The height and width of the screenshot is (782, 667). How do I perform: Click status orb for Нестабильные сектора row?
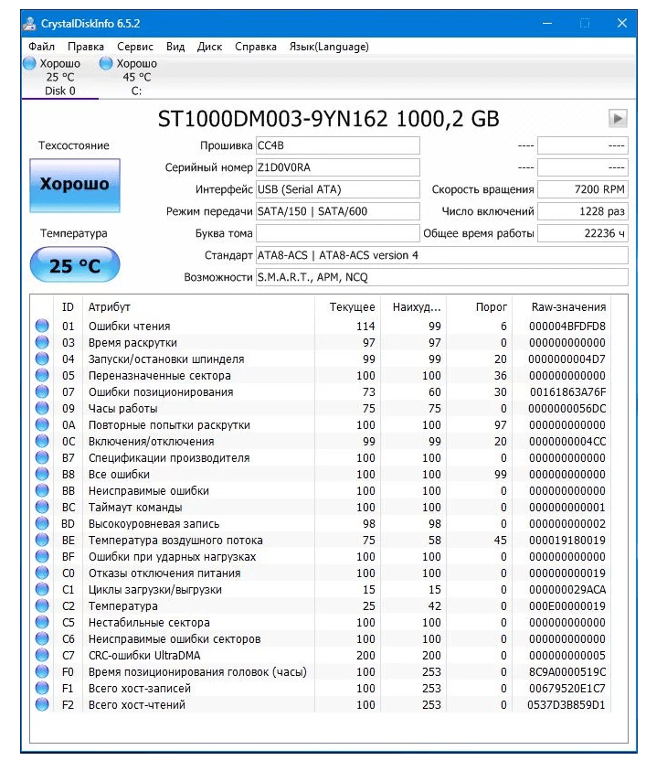(42, 622)
